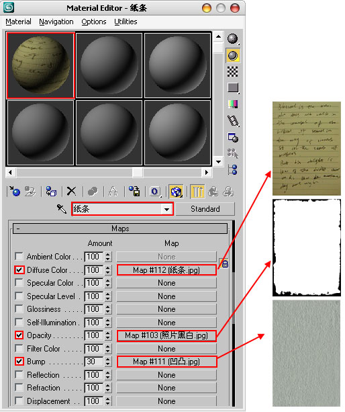Toggle Show End Result icon
This screenshot has height=412, width=345.
197,192
